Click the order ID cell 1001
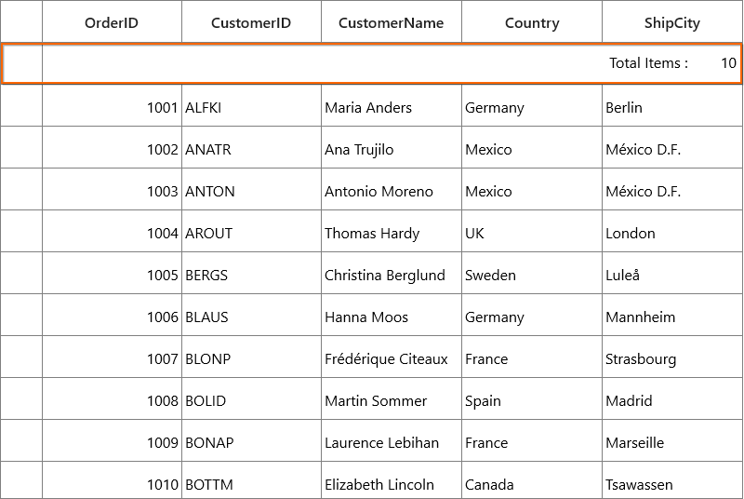Image resolution: width=744 pixels, height=499 pixels. [112, 106]
